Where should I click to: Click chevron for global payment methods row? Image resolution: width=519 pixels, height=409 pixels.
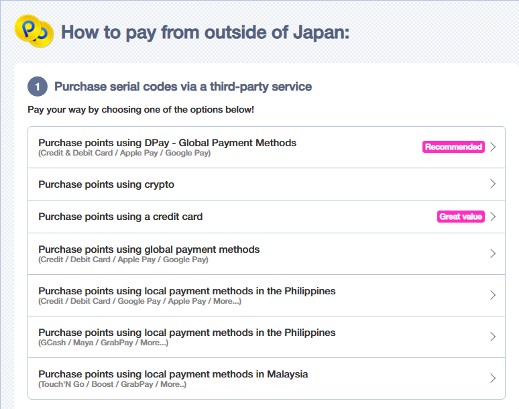493,254
